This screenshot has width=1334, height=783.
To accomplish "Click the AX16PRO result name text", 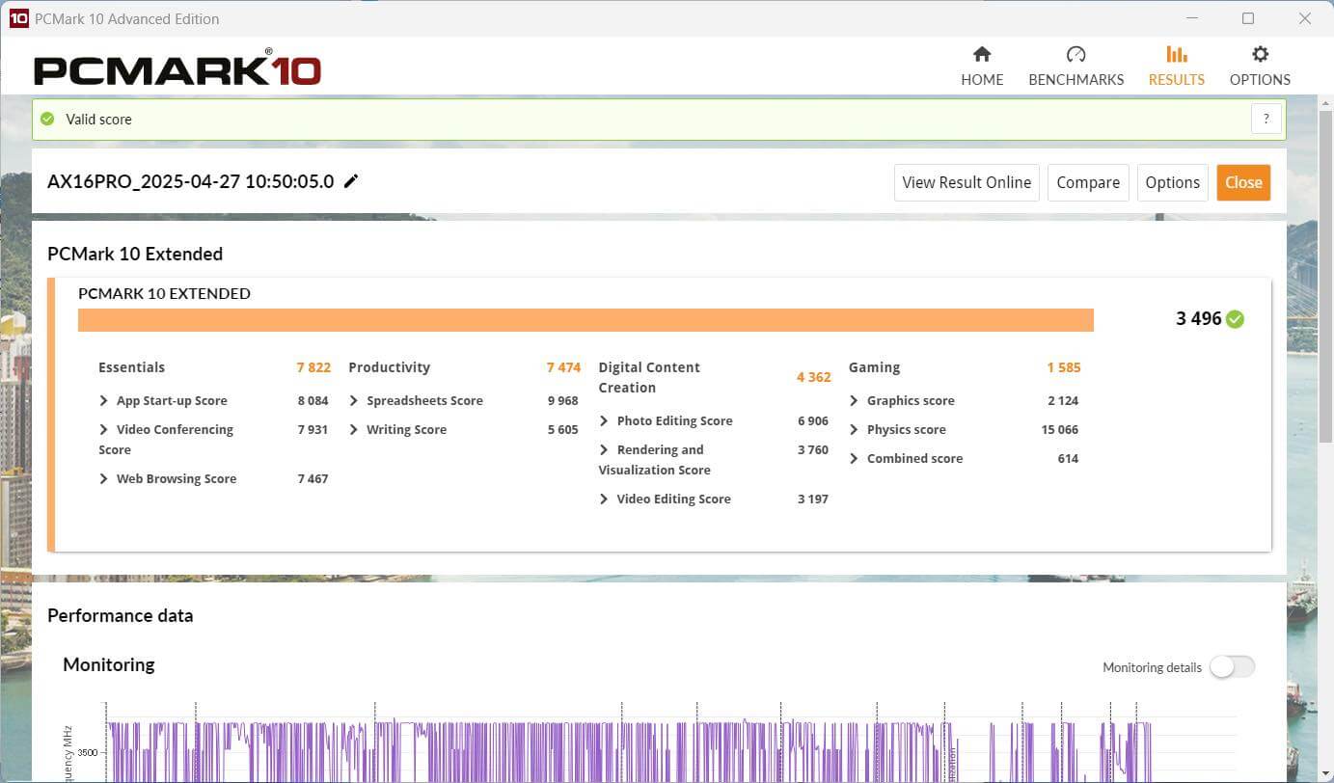I will [x=190, y=181].
